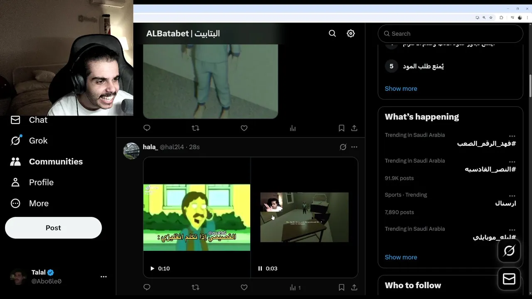Image resolution: width=532 pixels, height=299 pixels.
Task: Open trending hashtag فهد_الرقم_الصعب
Action: (486, 144)
